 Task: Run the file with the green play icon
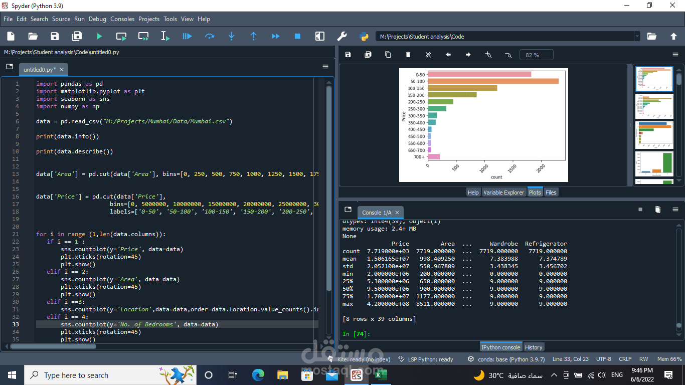click(99, 36)
